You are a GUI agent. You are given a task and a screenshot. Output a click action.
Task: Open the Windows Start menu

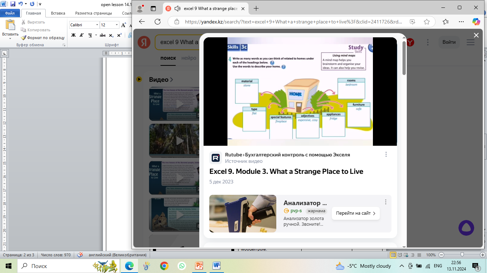(x=8, y=266)
